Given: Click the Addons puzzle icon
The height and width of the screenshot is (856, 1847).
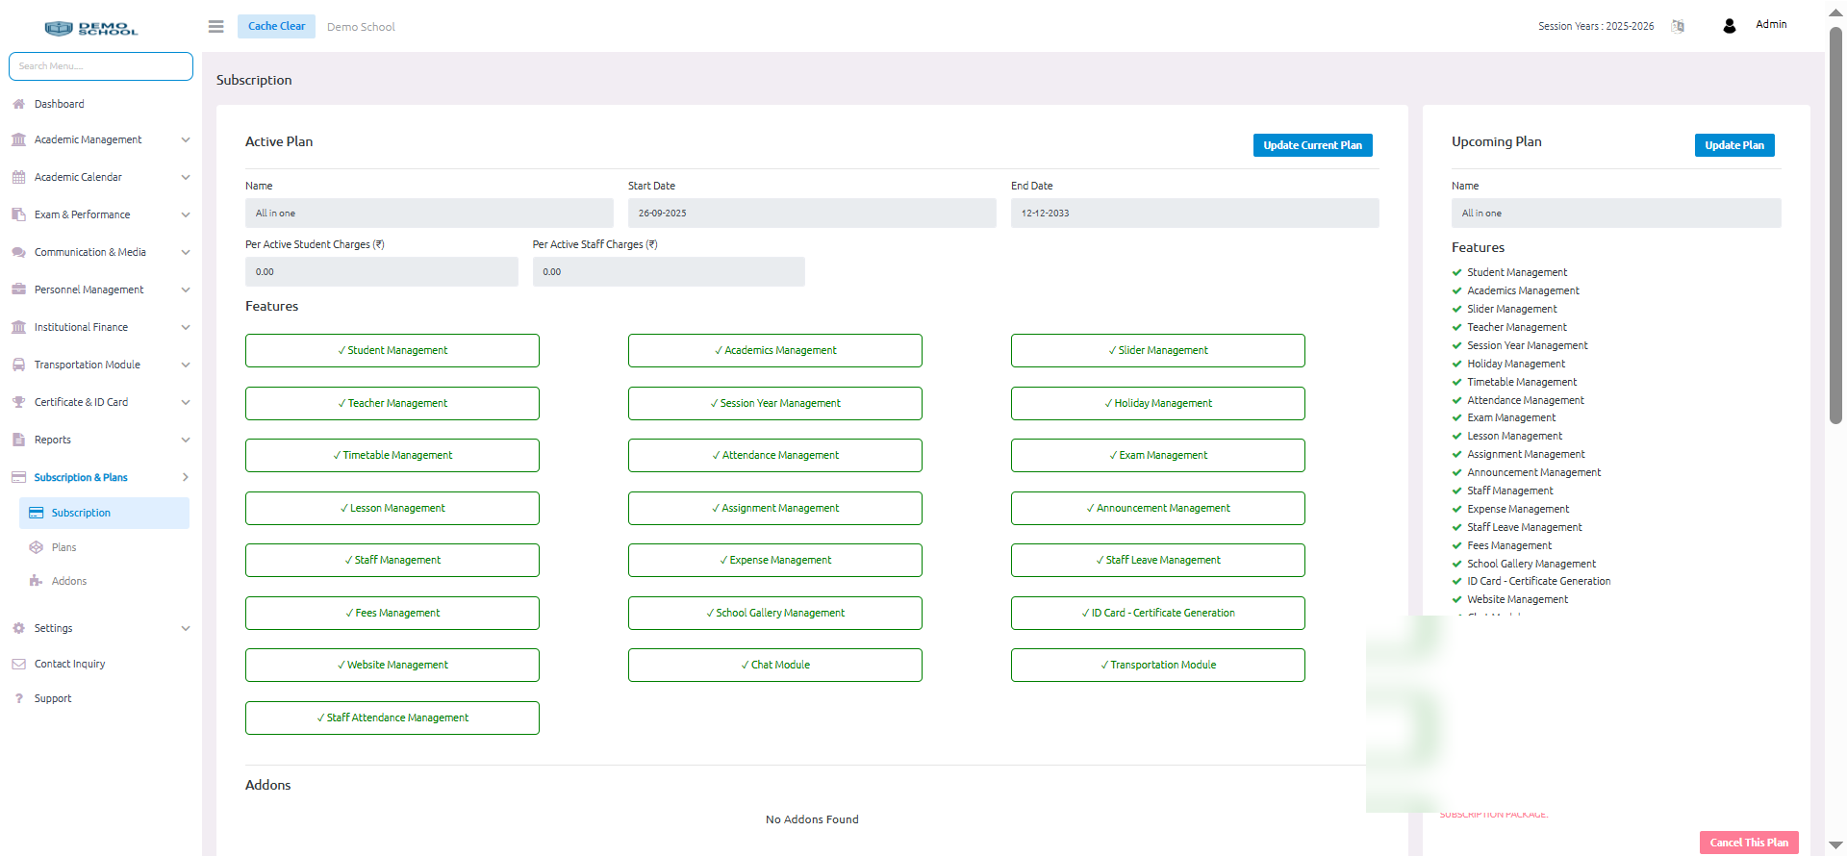Looking at the screenshot, I should [x=36, y=581].
